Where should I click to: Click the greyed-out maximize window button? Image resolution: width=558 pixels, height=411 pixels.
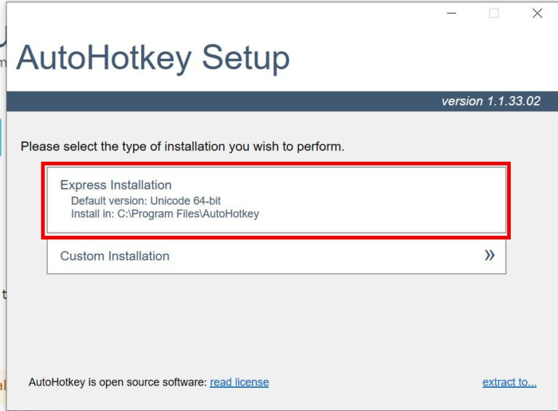[x=494, y=13]
